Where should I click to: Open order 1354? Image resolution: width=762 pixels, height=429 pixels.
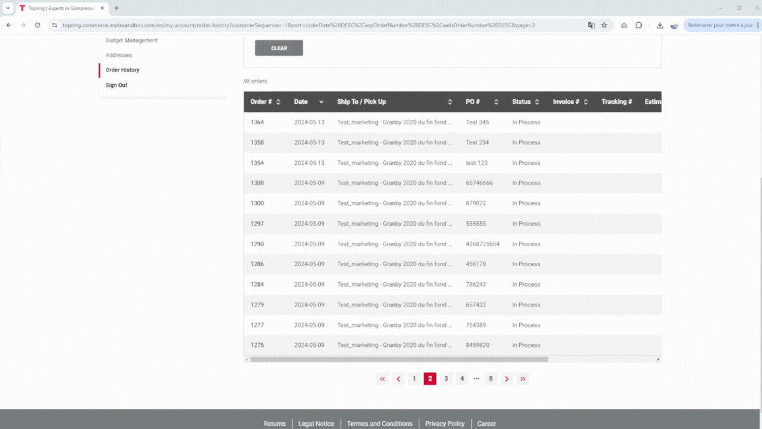click(x=257, y=163)
